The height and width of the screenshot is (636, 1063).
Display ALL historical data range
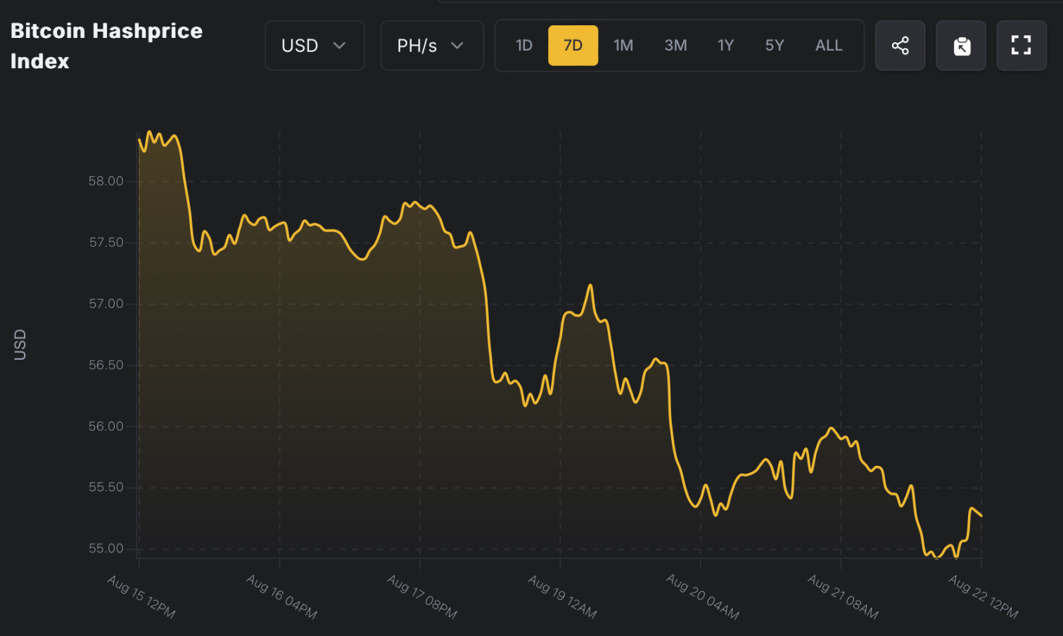[x=829, y=46]
